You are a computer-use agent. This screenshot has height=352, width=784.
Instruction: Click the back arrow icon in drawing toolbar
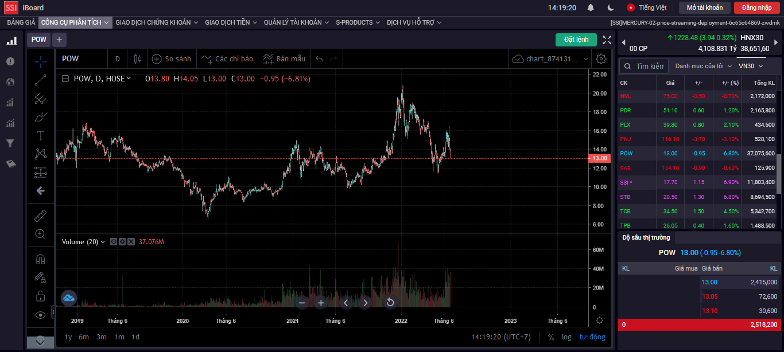click(x=40, y=191)
